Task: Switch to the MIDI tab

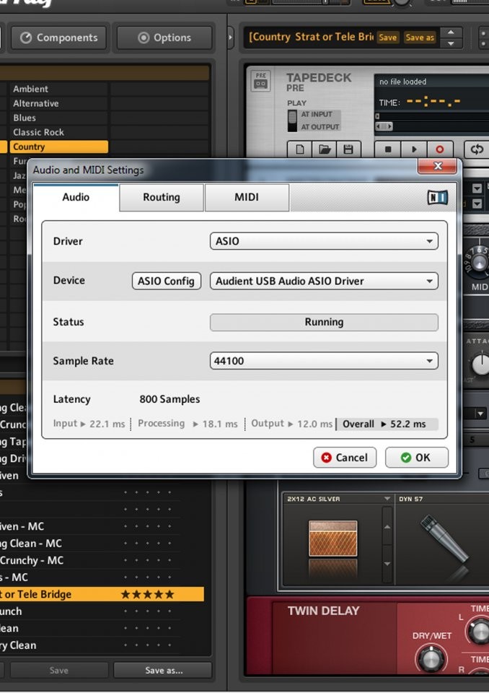Action: pyautogui.click(x=247, y=197)
